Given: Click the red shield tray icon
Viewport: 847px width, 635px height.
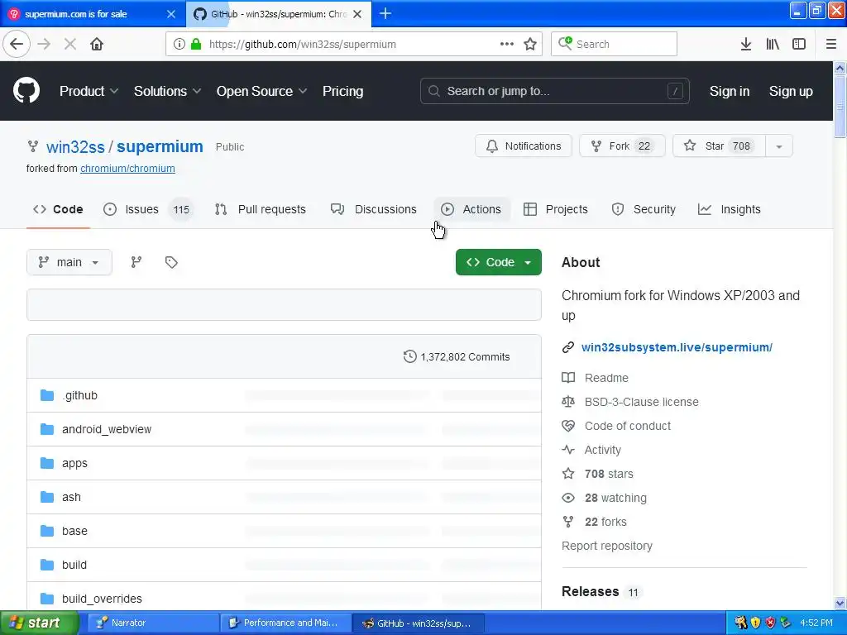Looking at the screenshot, I should click(x=770, y=623).
